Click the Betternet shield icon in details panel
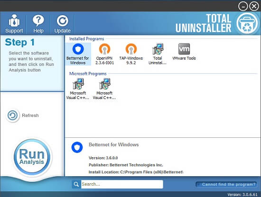The height and width of the screenshot is (197, 261). pos(77,147)
